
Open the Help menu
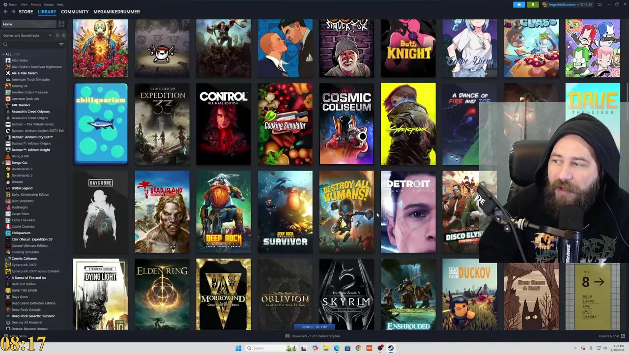(x=60, y=4)
